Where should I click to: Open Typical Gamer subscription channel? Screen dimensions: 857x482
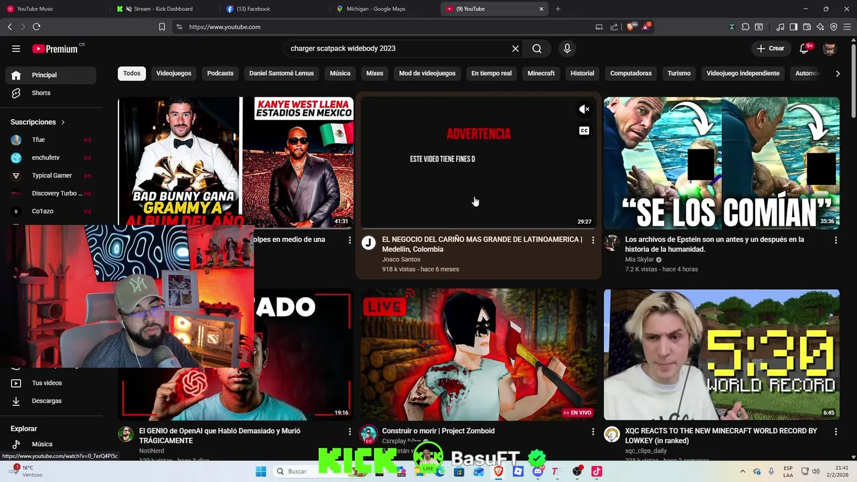[51, 175]
